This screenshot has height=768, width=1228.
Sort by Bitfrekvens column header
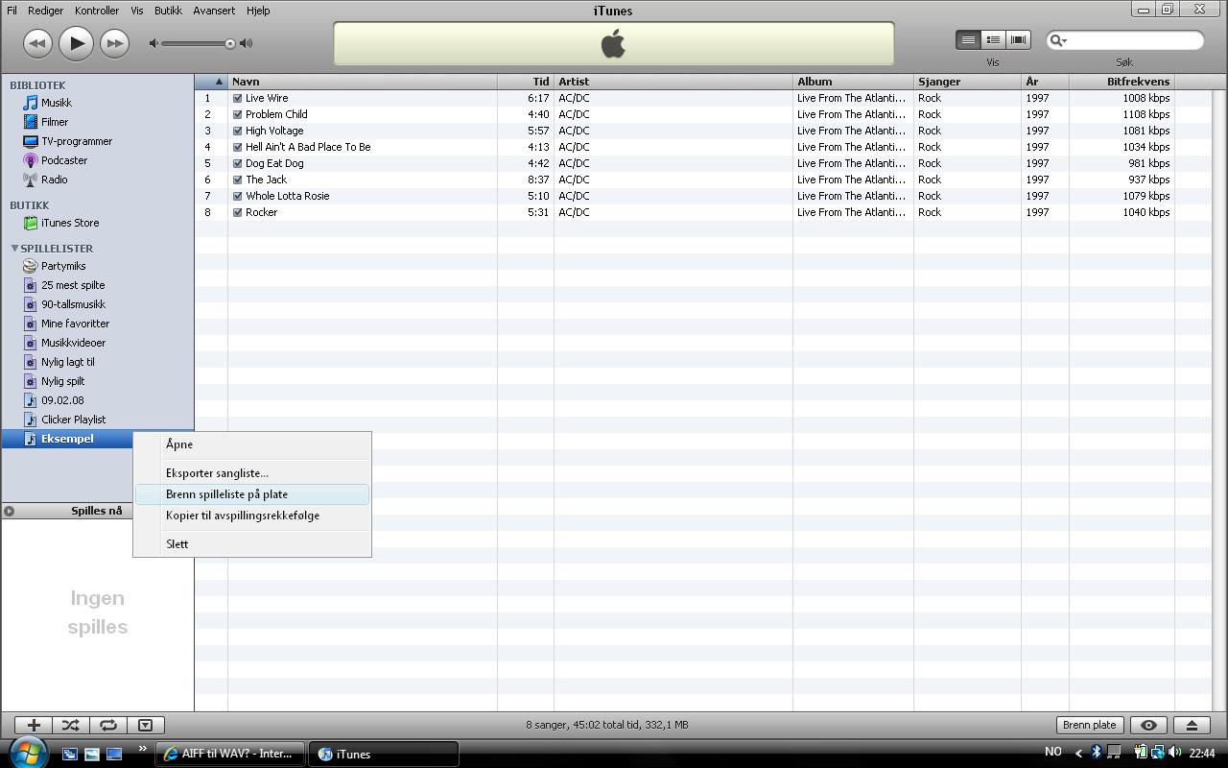click(1122, 82)
